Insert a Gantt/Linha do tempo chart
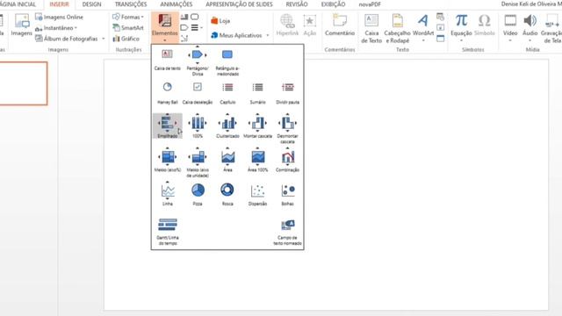The width and height of the screenshot is (562, 316). coord(168,232)
